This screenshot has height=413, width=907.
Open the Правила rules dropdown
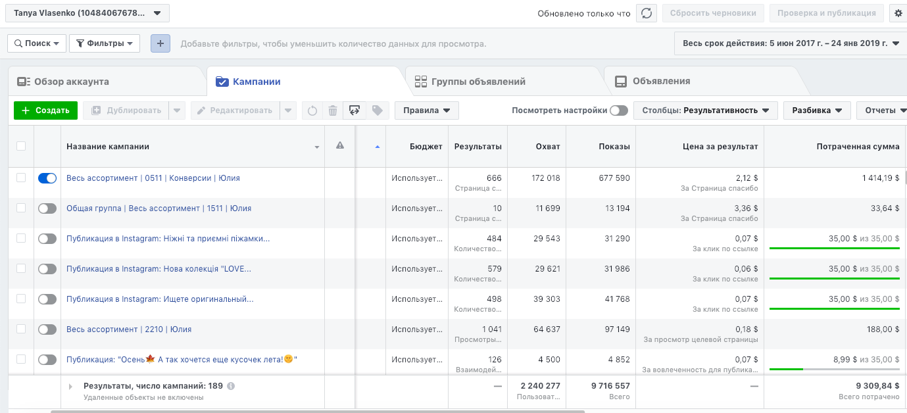[x=427, y=110]
